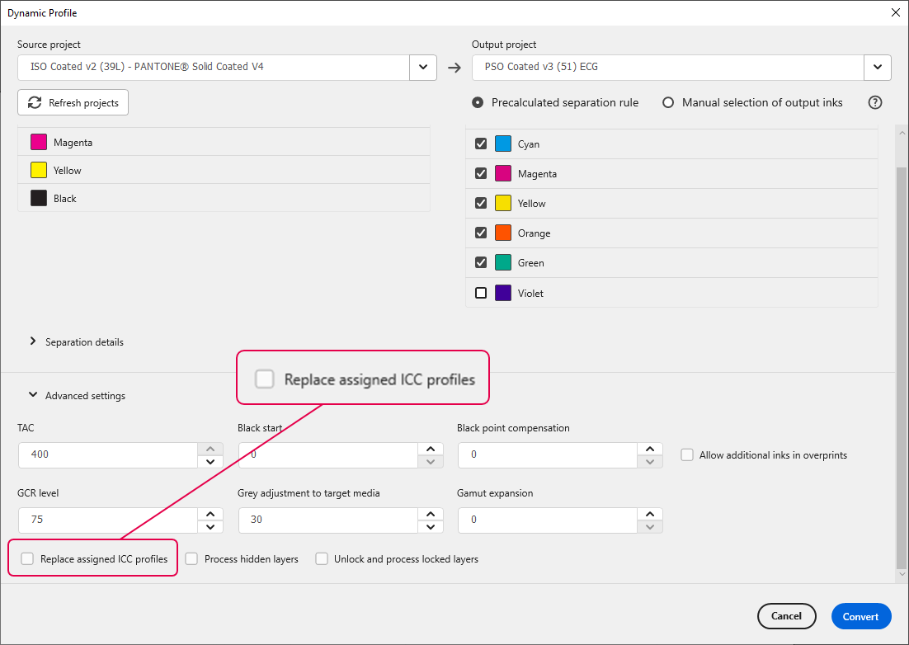909x645 pixels.
Task: Click the output Yellow color swatch
Action: 503,204
